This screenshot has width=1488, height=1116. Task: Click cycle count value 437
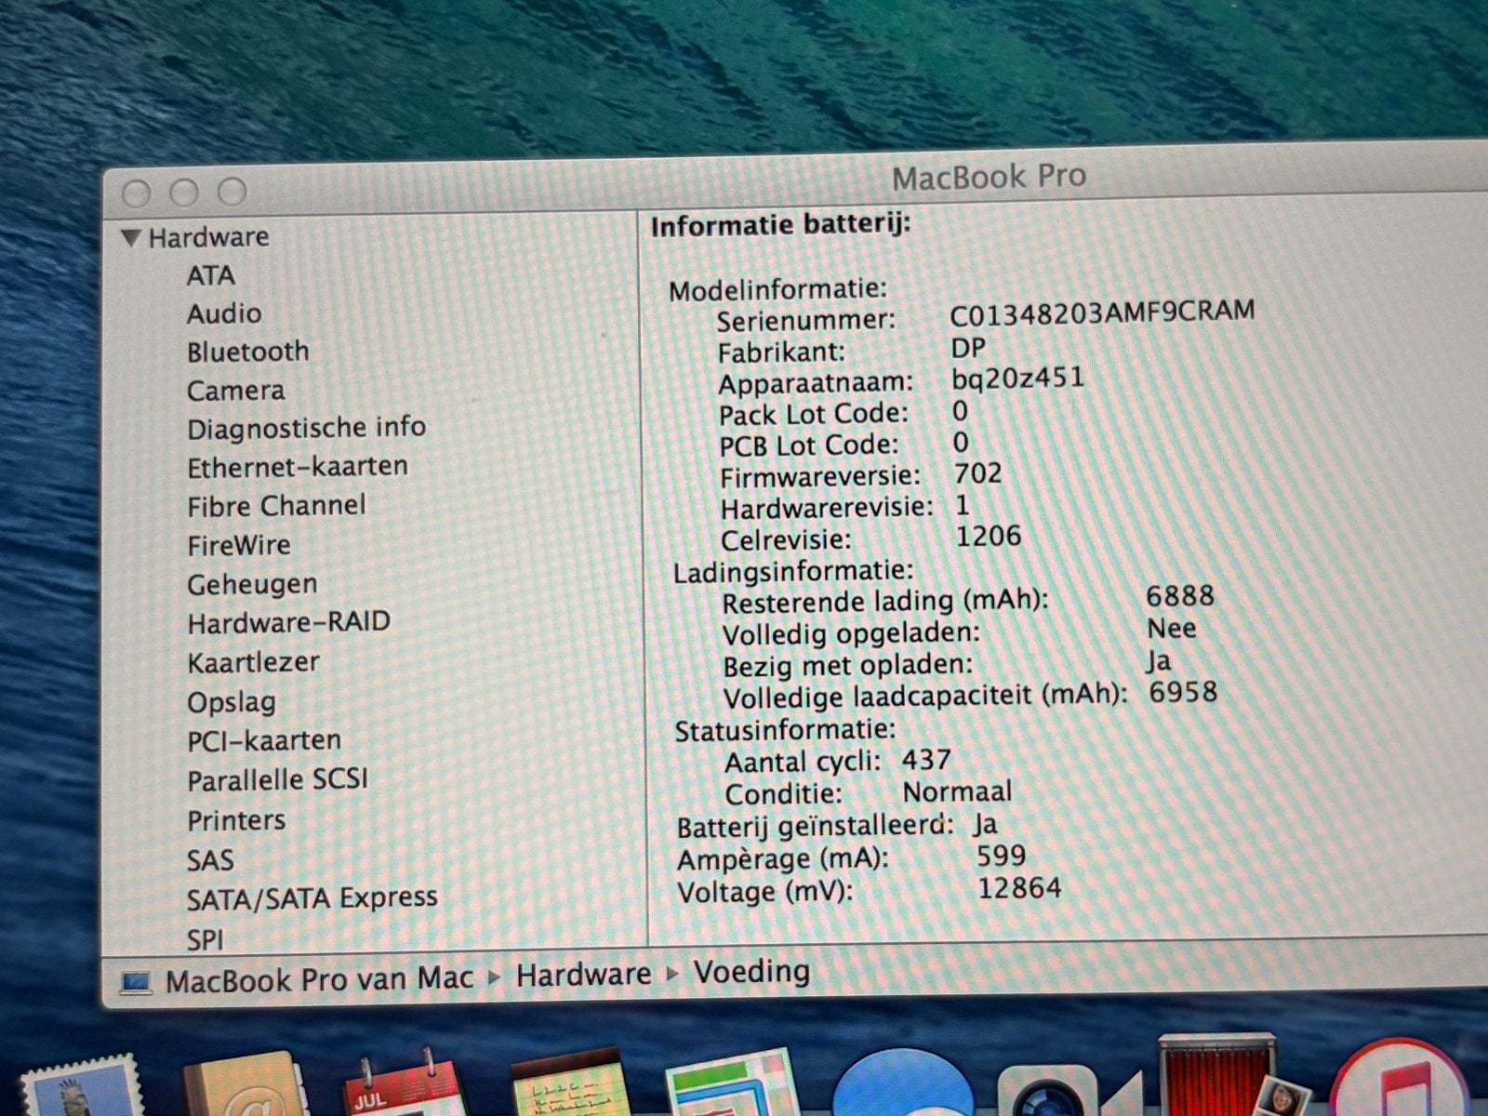coord(926,761)
